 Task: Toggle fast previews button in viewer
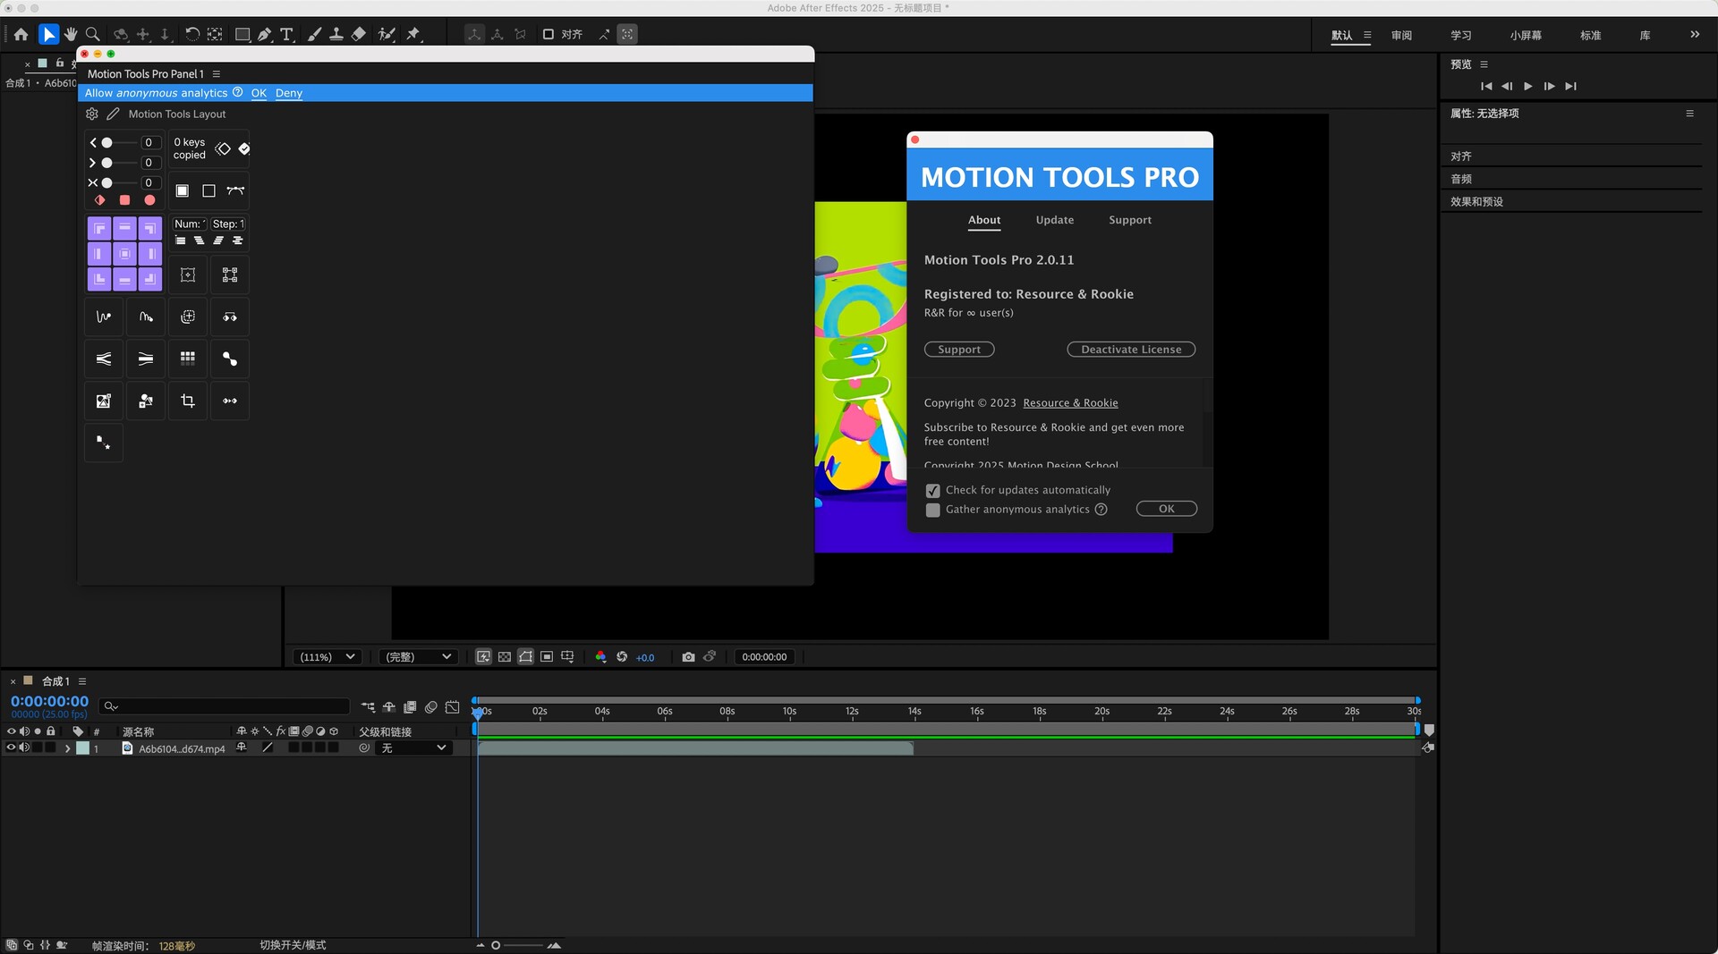(483, 657)
